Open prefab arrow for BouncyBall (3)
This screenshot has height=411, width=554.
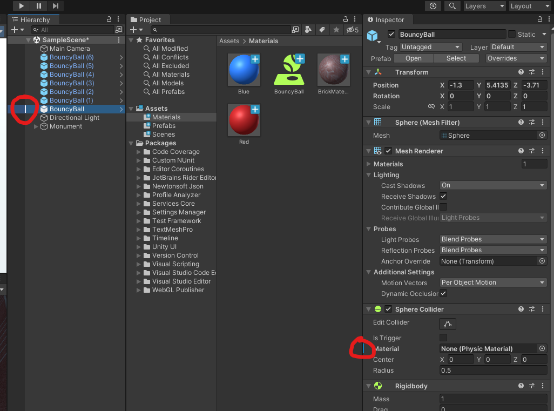coord(121,83)
